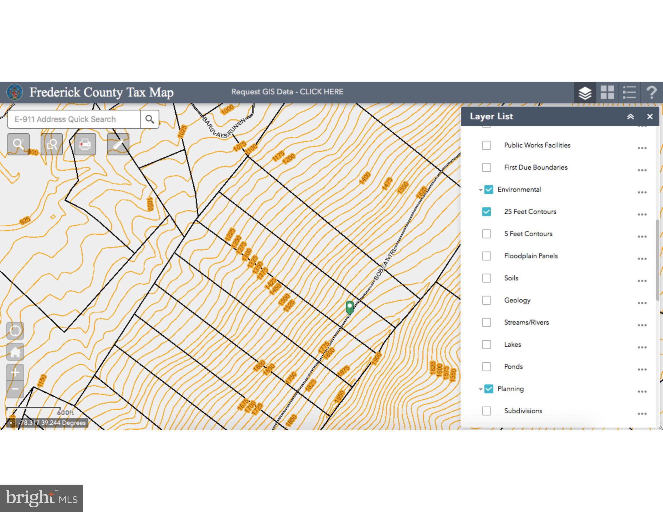Open the legend list icon in header
Image resolution: width=663 pixels, height=512 pixels.
click(629, 92)
